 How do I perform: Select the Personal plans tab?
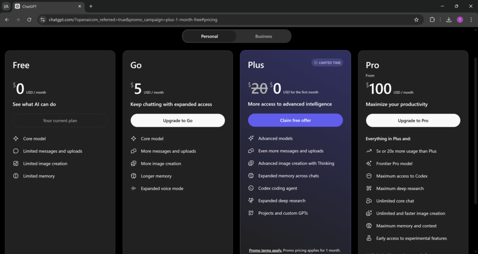[210, 36]
